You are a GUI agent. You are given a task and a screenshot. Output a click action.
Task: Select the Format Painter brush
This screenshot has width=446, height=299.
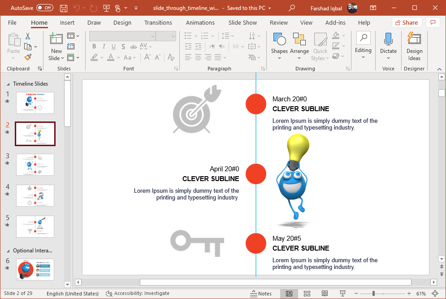point(28,57)
